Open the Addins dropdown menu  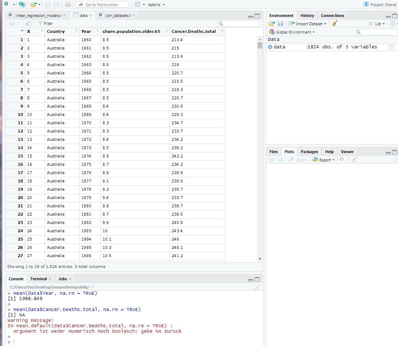point(156,5)
